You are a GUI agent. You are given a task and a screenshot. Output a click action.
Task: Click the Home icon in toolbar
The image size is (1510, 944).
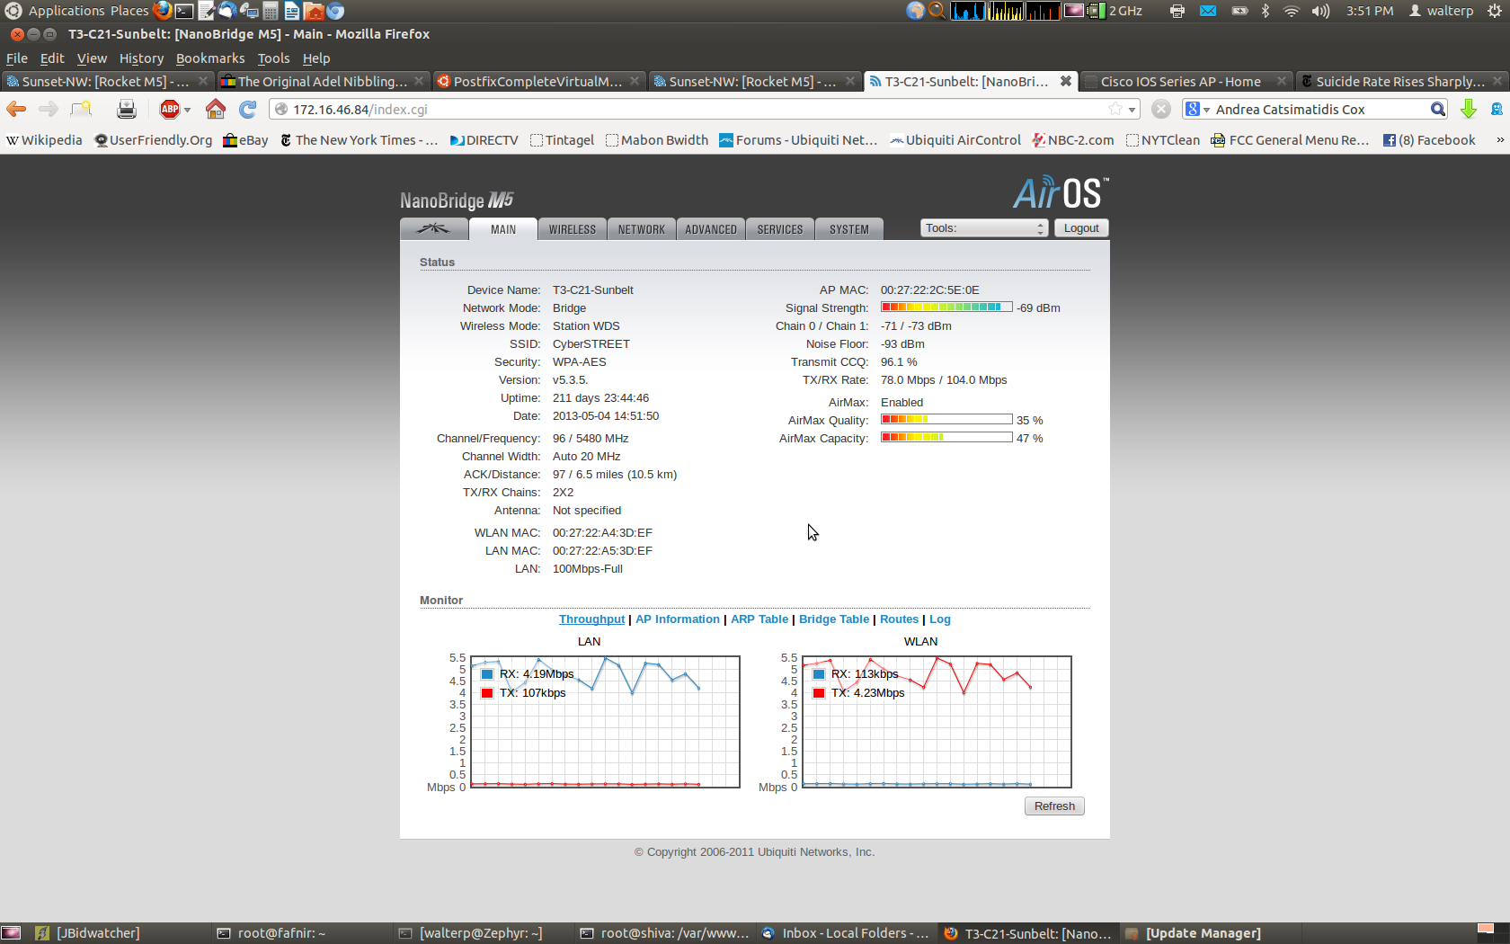pos(216,110)
